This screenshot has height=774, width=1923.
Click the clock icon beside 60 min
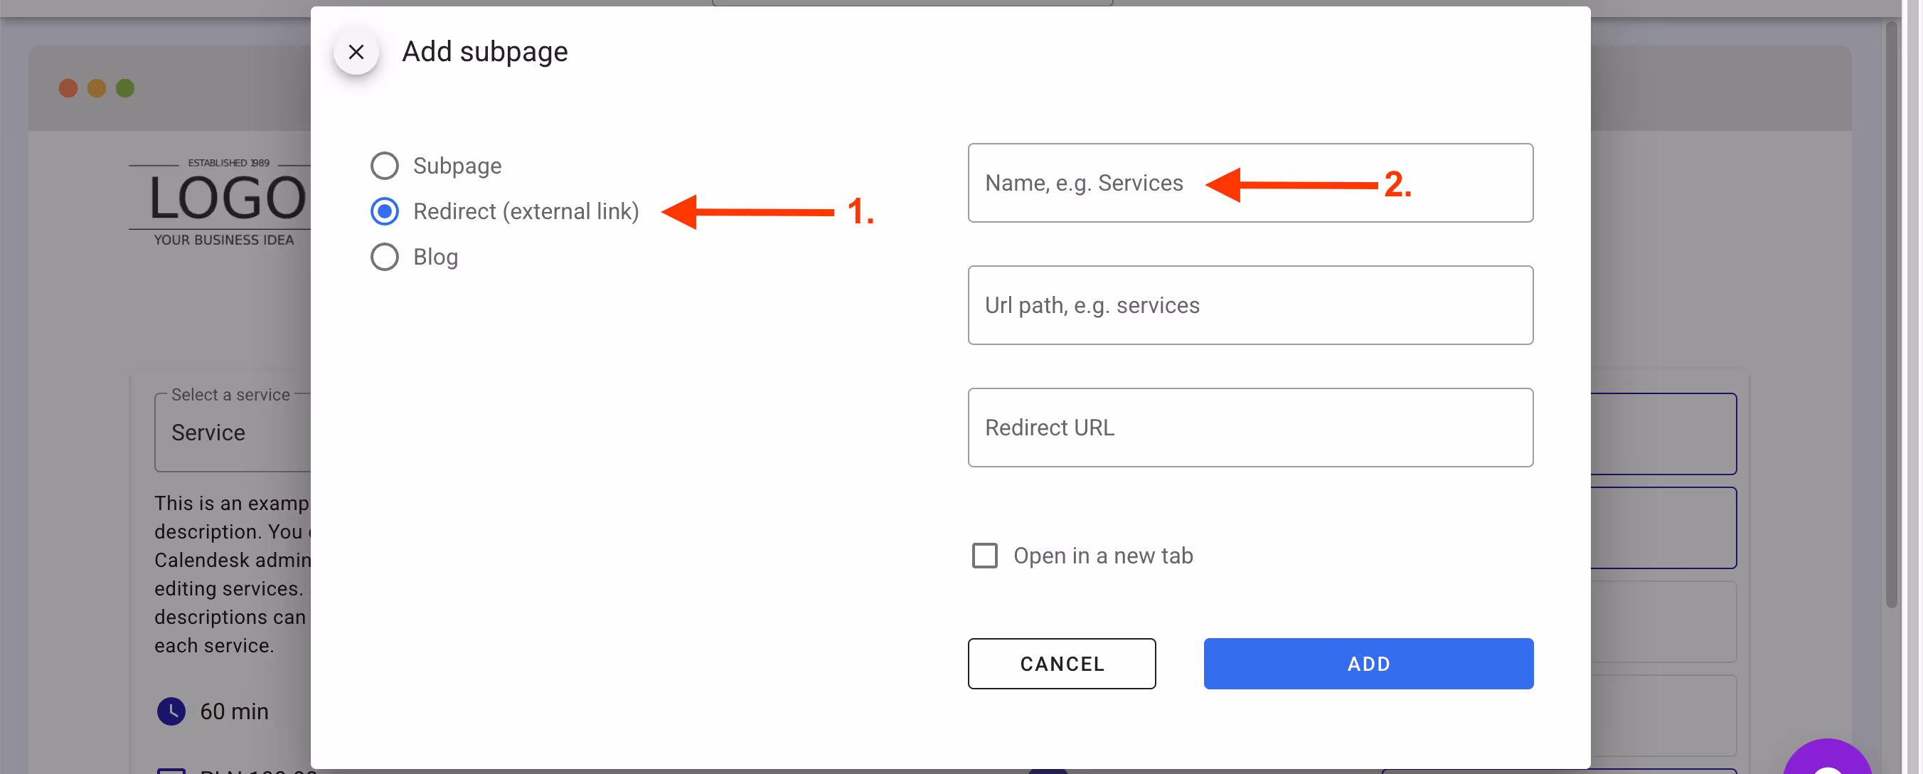coord(171,711)
